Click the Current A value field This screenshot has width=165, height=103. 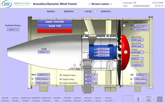[x=137, y=59]
